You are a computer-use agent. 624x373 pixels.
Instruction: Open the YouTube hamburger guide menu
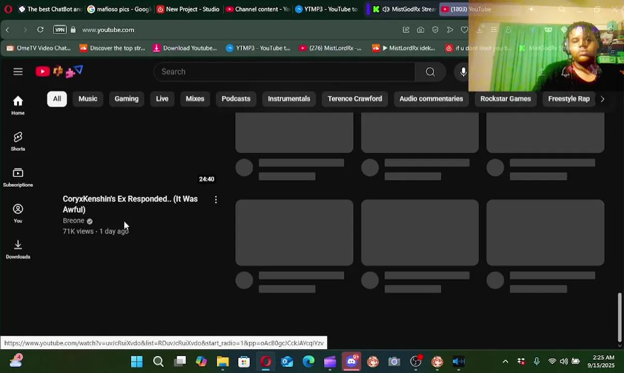click(18, 71)
